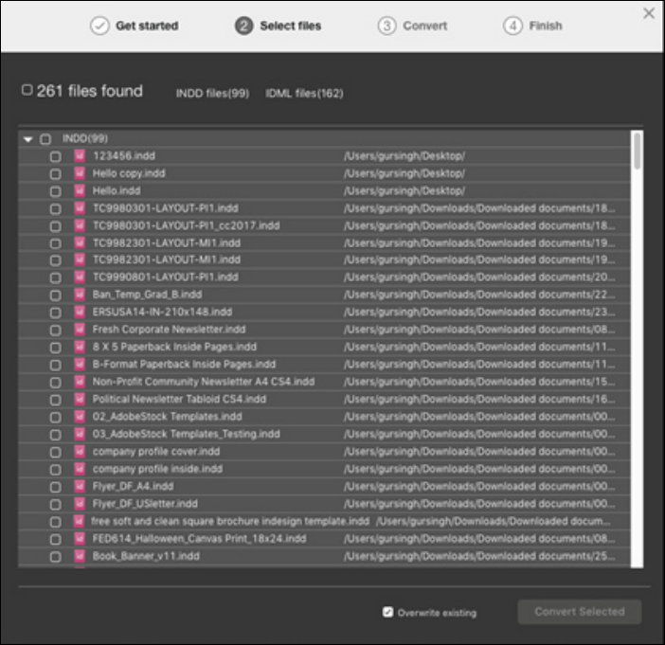Check the box for Fresh Corporate Newsletter.indd

[x=56, y=331]
